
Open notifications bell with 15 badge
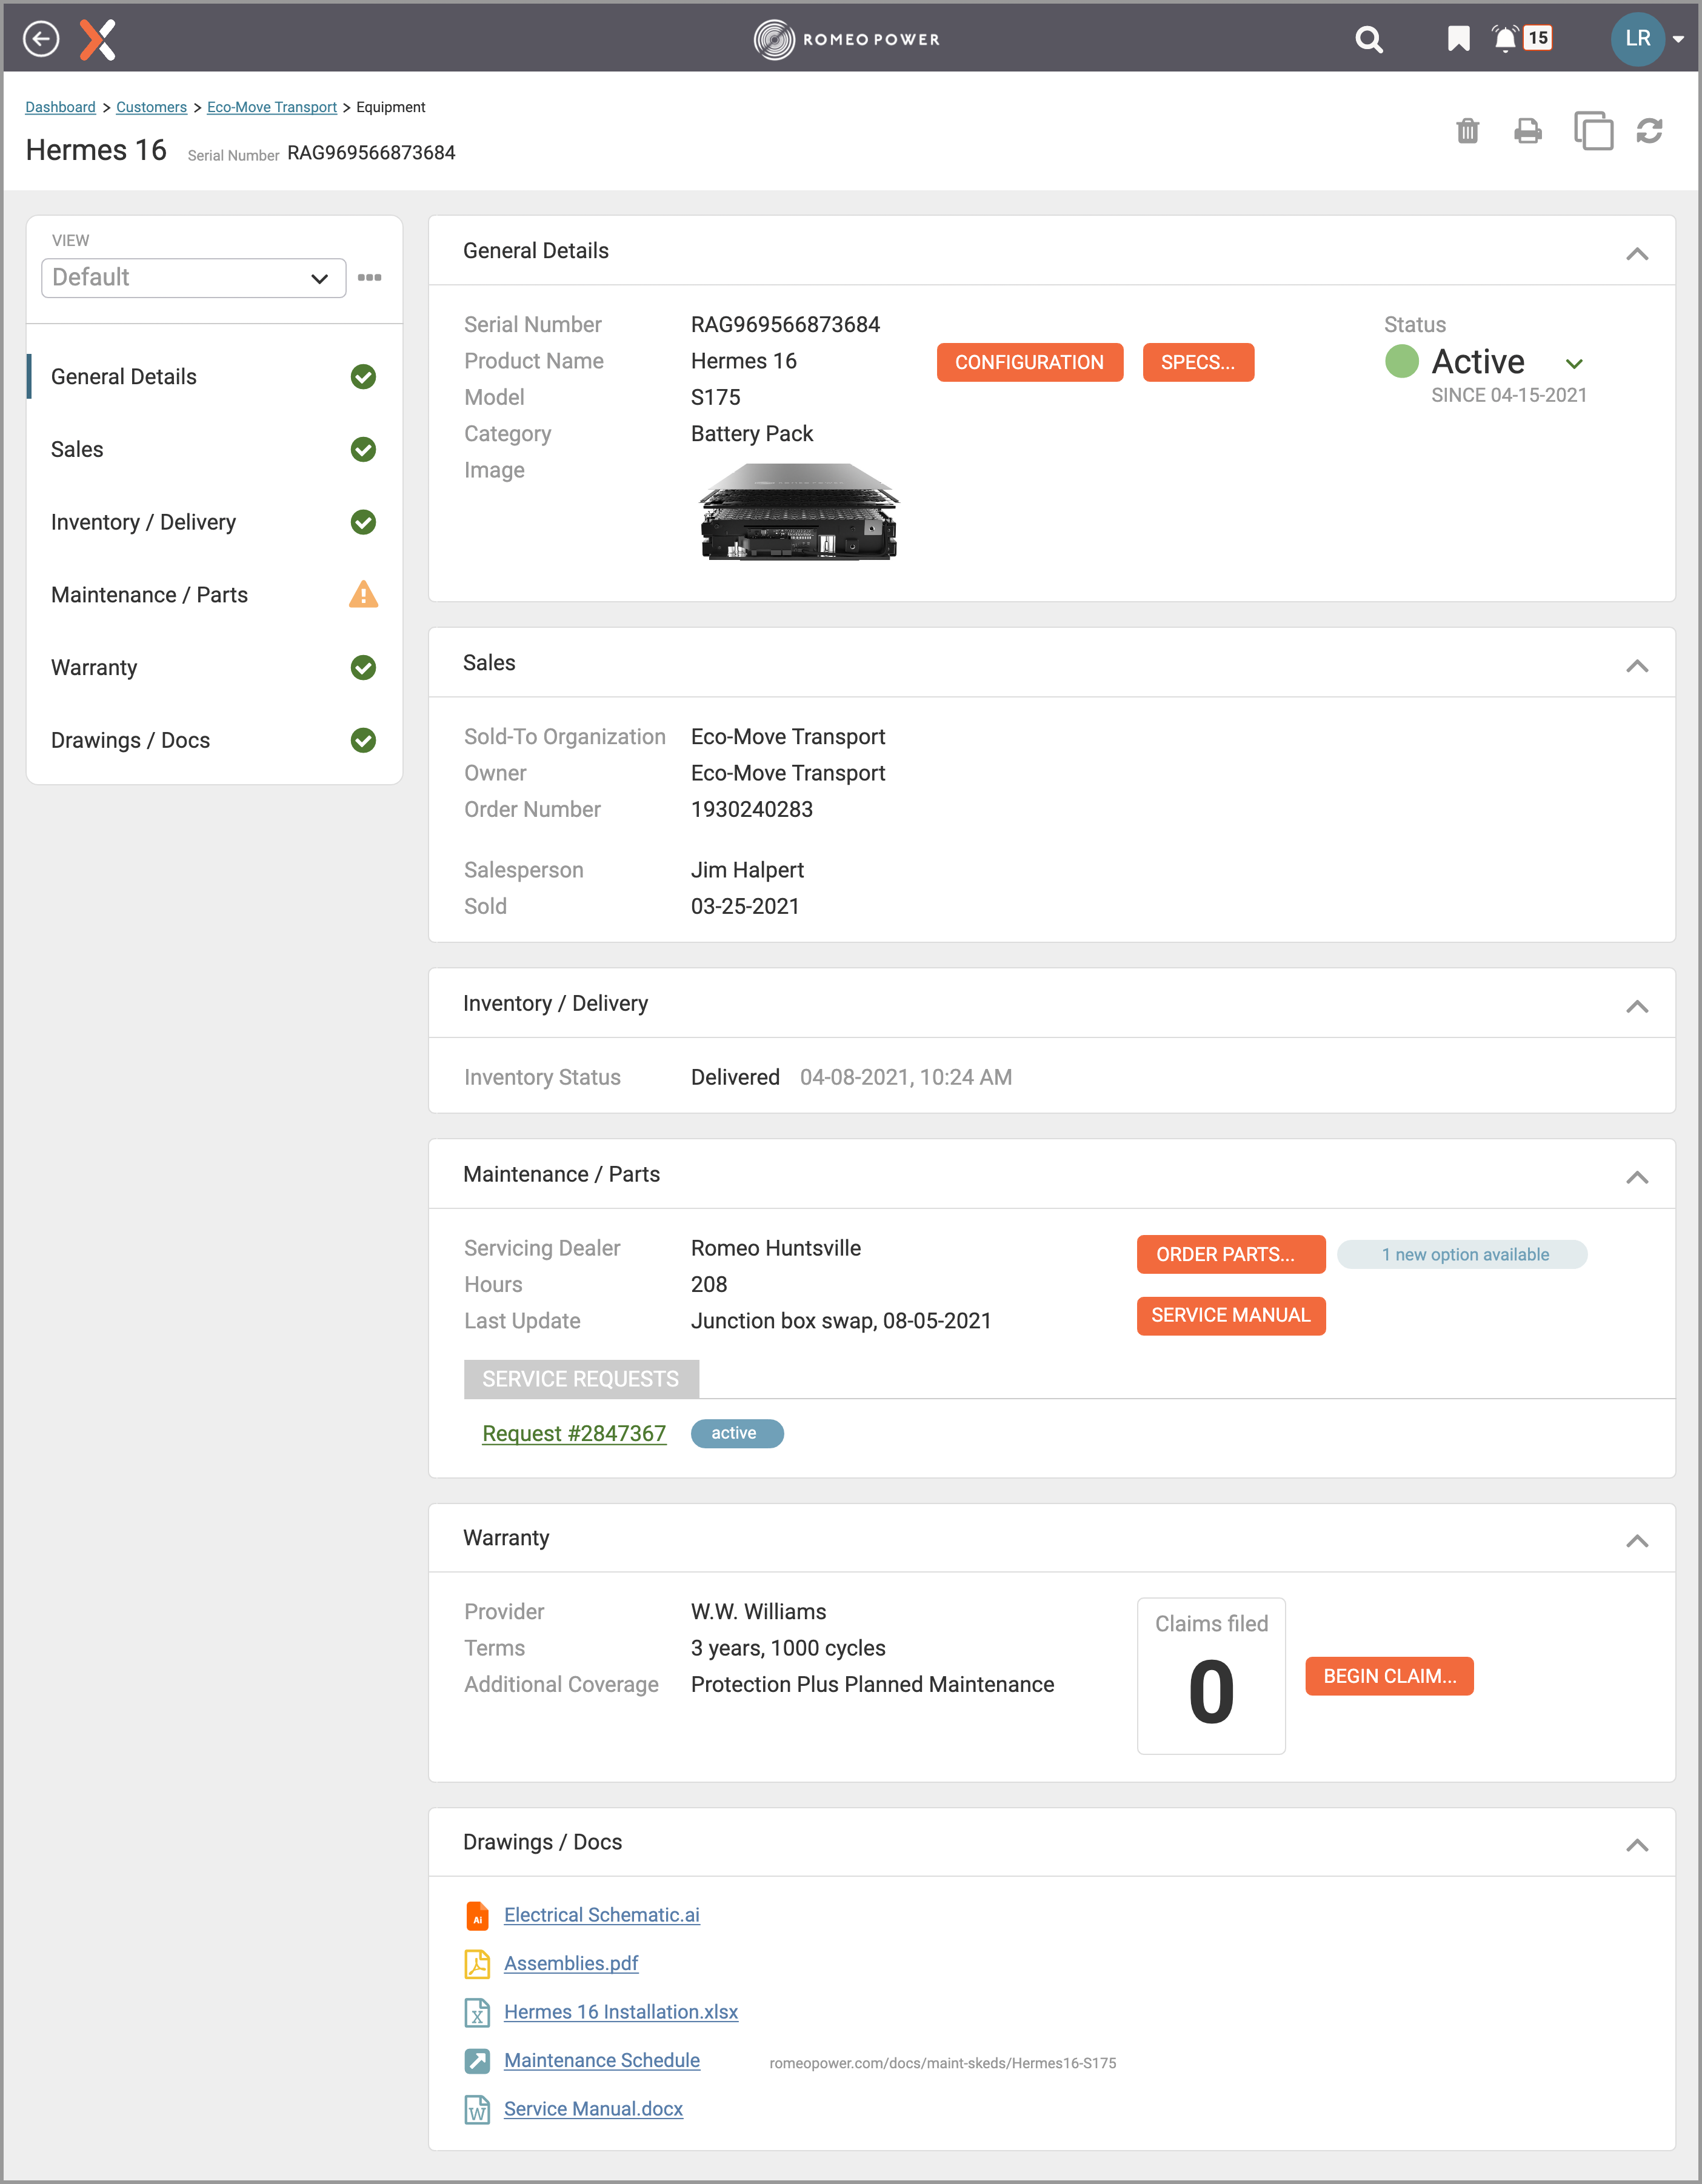[x=1521, y=39]
